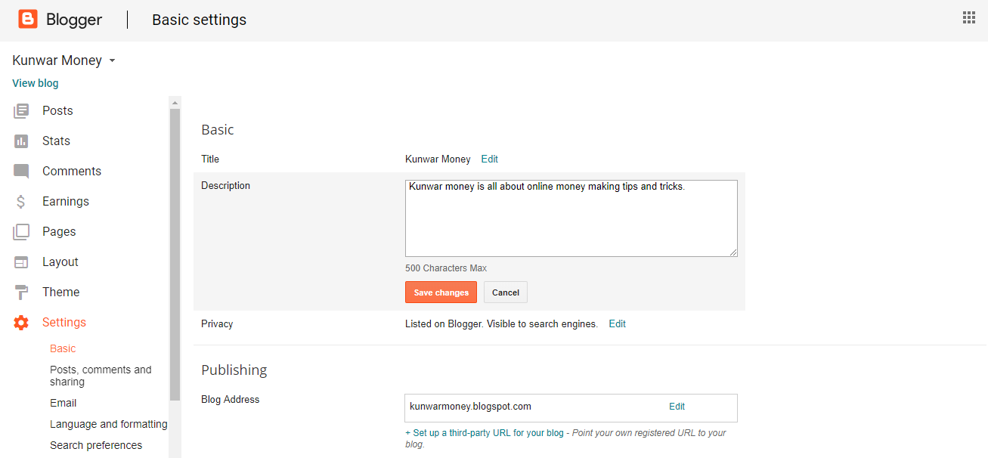Open the Theme section

pos(61,292)
